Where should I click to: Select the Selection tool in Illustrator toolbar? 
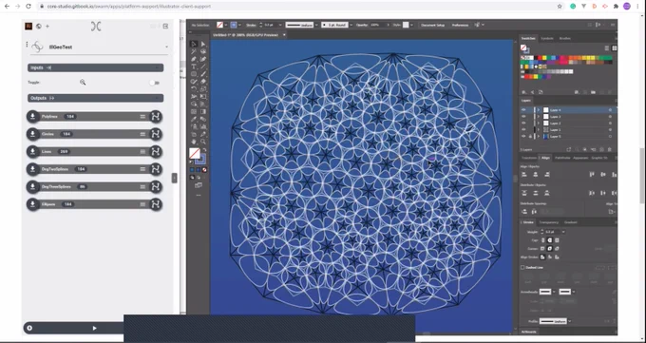194,44
